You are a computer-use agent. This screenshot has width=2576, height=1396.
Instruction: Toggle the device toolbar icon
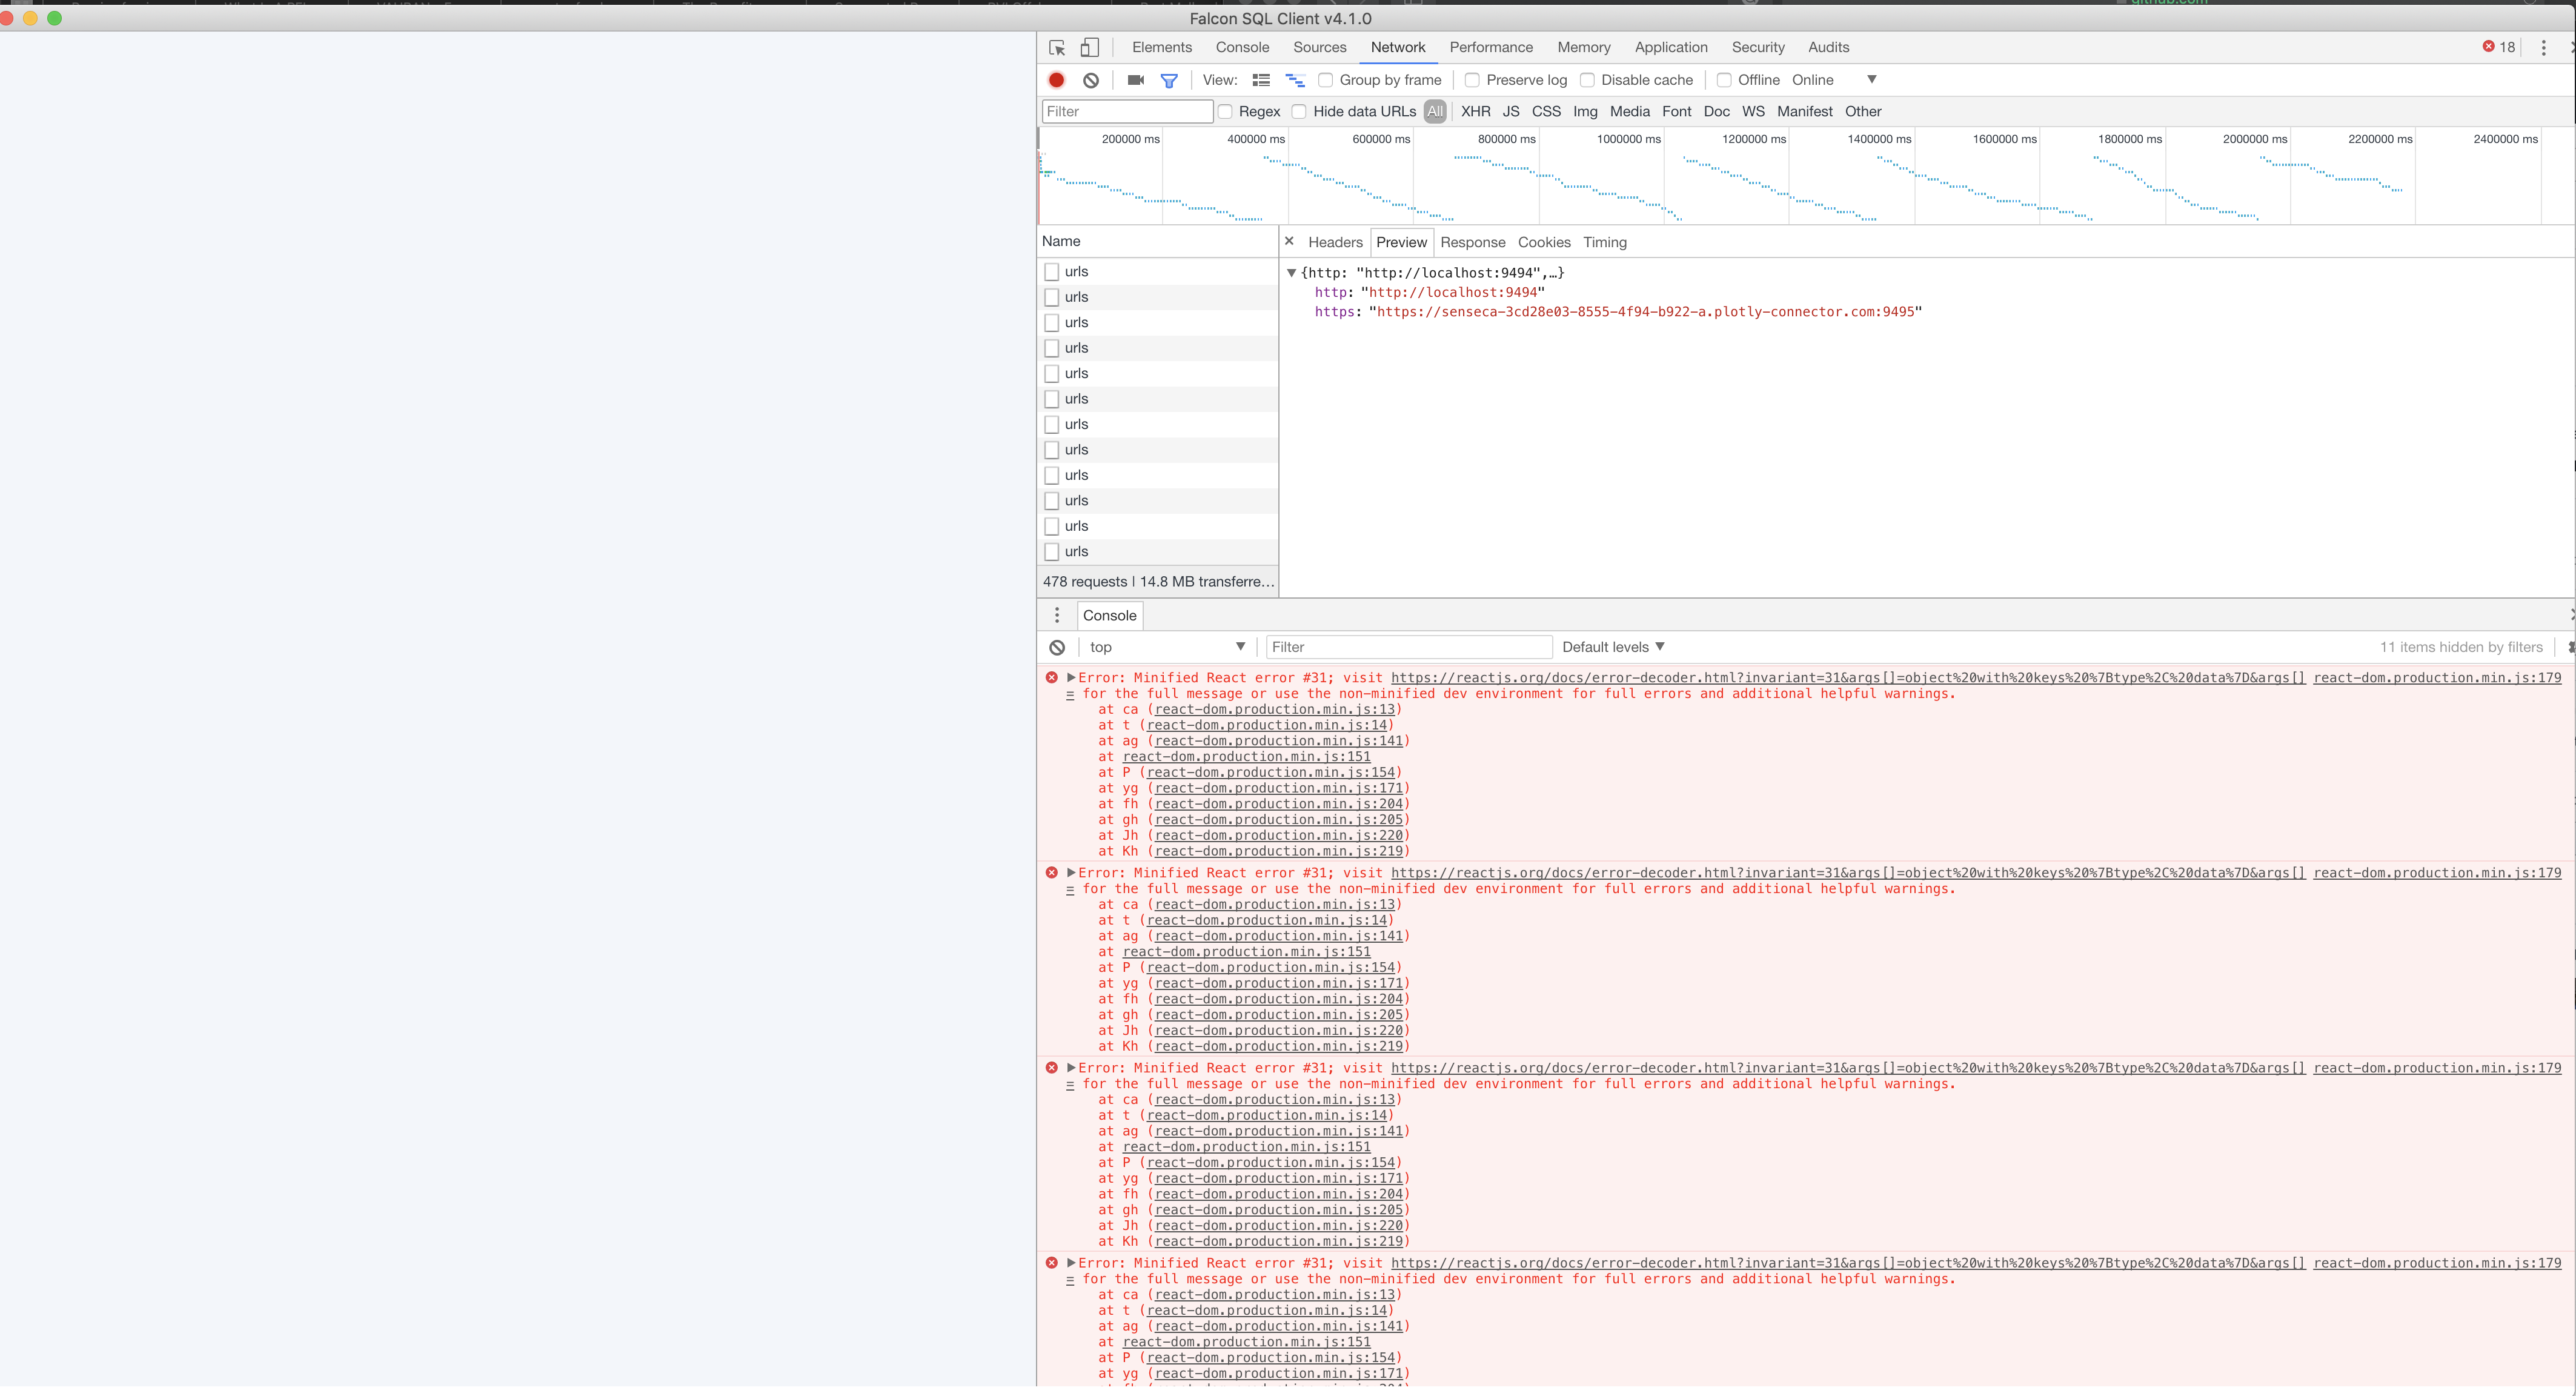[1089, 47]
